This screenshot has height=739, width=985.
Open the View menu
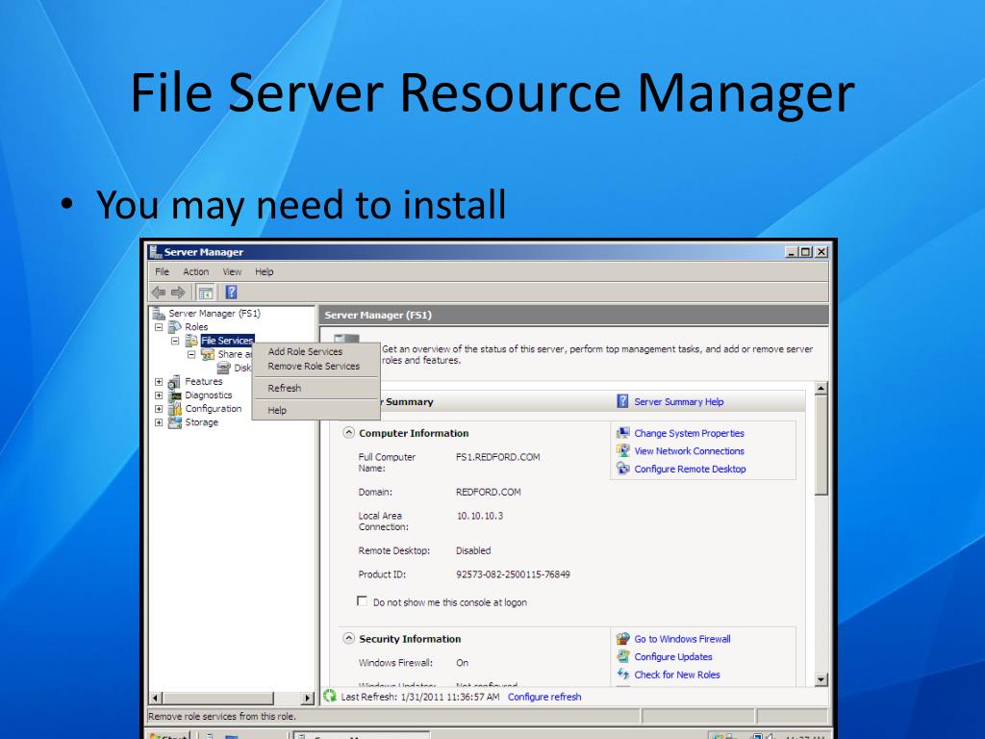(x=232, y=271)
